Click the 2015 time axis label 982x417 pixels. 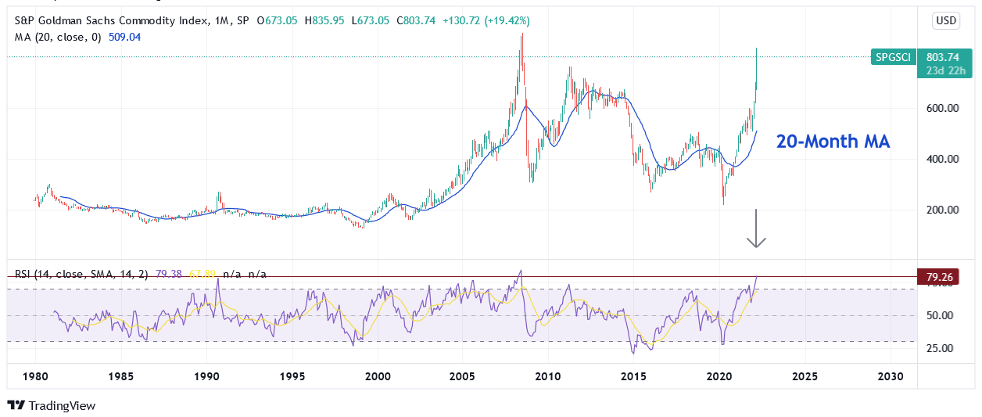[634, 376]
